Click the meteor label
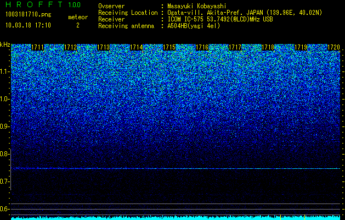This screenshot has width=345, height=220. (x=78, y=17)
